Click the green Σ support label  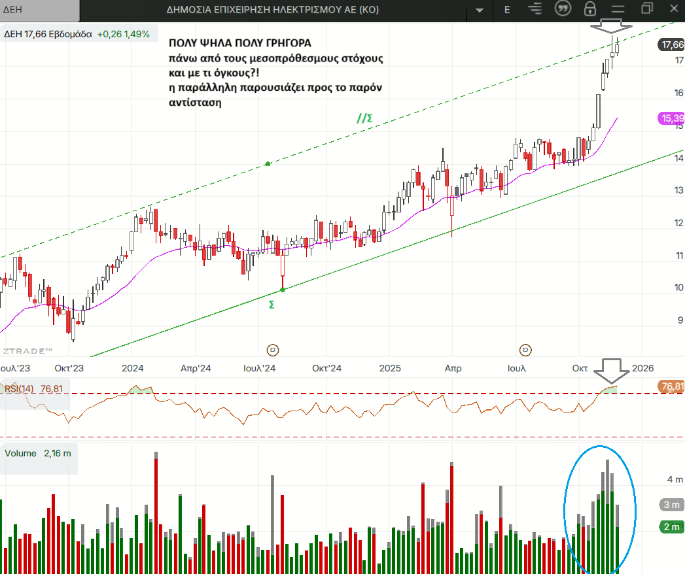pos(272,305)
